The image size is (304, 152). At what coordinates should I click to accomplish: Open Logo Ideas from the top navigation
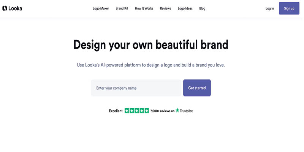[185, 8]
